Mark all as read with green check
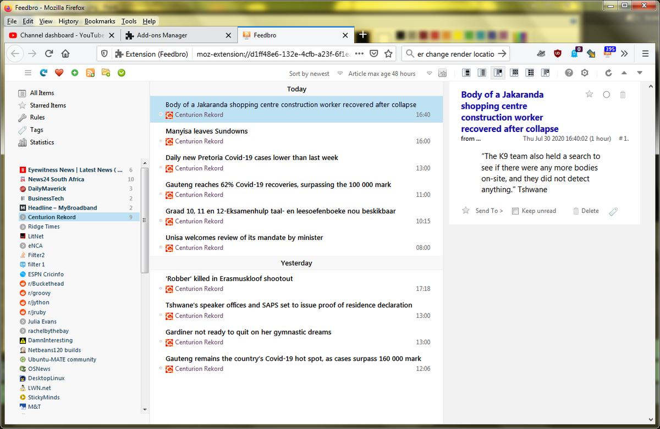 click(122, 73)
